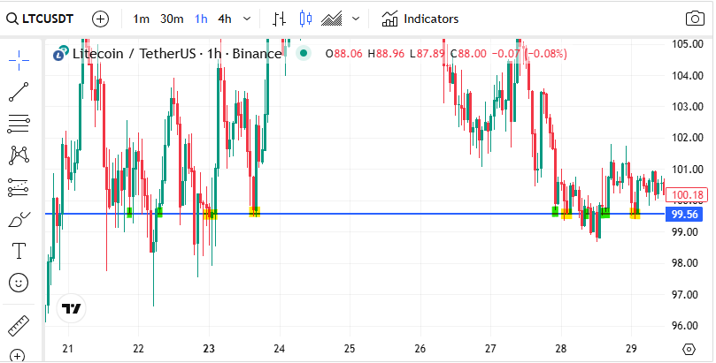Click the −0.07 (−0.08%) change value
716x363 pixels.
point(528,54)
